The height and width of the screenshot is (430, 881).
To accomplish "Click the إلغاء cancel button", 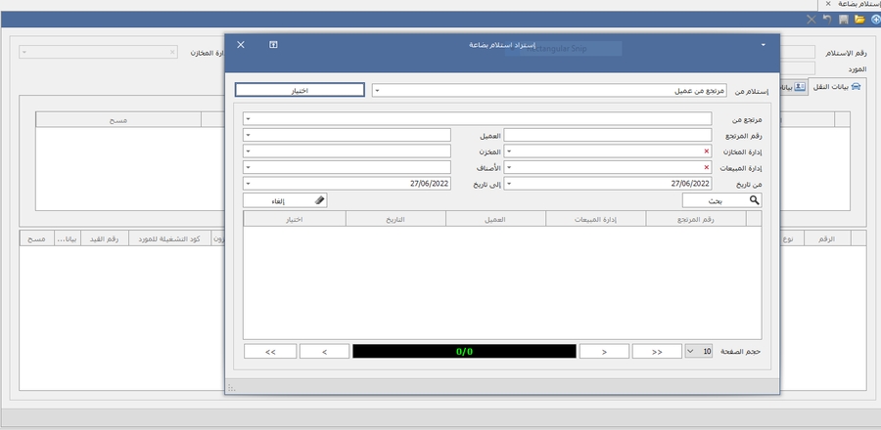I will (285, 199).
